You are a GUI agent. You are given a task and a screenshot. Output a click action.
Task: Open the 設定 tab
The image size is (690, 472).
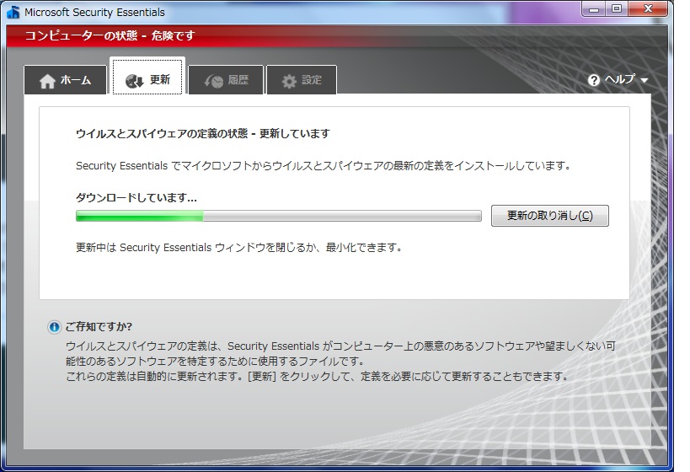tap(302, 80)
